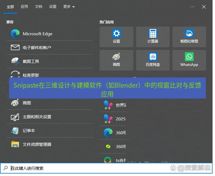Click the 主题和相关设置 text
This screenshot has width=215, height=176.
click(37, 117)
